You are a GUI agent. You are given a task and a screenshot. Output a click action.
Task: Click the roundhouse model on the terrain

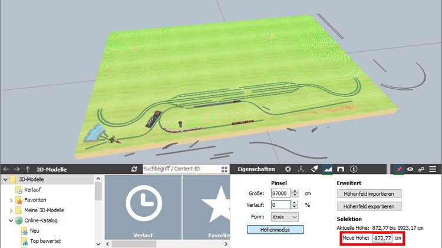click(94, 133)
